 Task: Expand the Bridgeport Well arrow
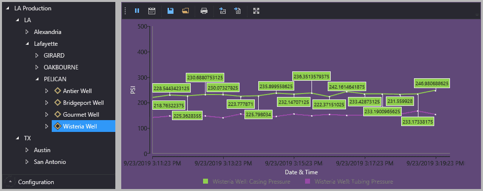pos(47,102)
